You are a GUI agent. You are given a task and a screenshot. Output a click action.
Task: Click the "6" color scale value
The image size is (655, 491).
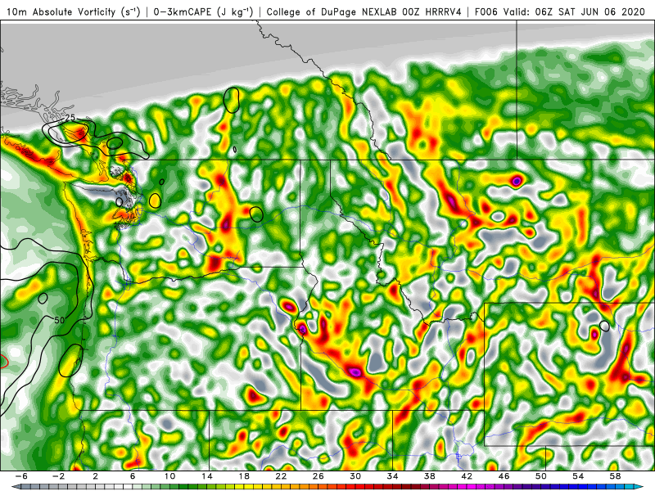[133, 476]
